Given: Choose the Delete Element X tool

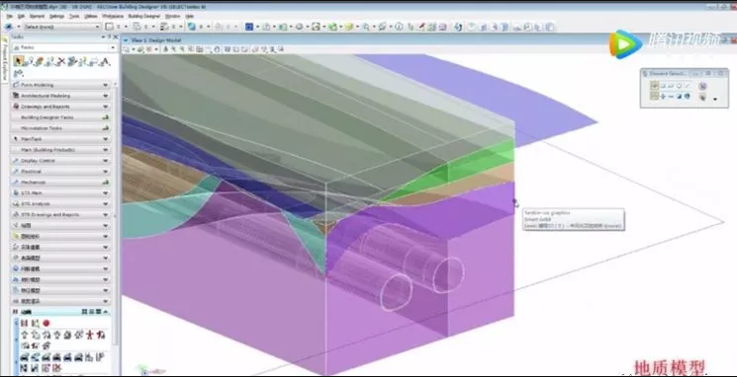Looking at the screenshot, I should pos(61,61).
